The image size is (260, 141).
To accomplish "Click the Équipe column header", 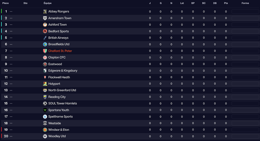I will (47, 3).
